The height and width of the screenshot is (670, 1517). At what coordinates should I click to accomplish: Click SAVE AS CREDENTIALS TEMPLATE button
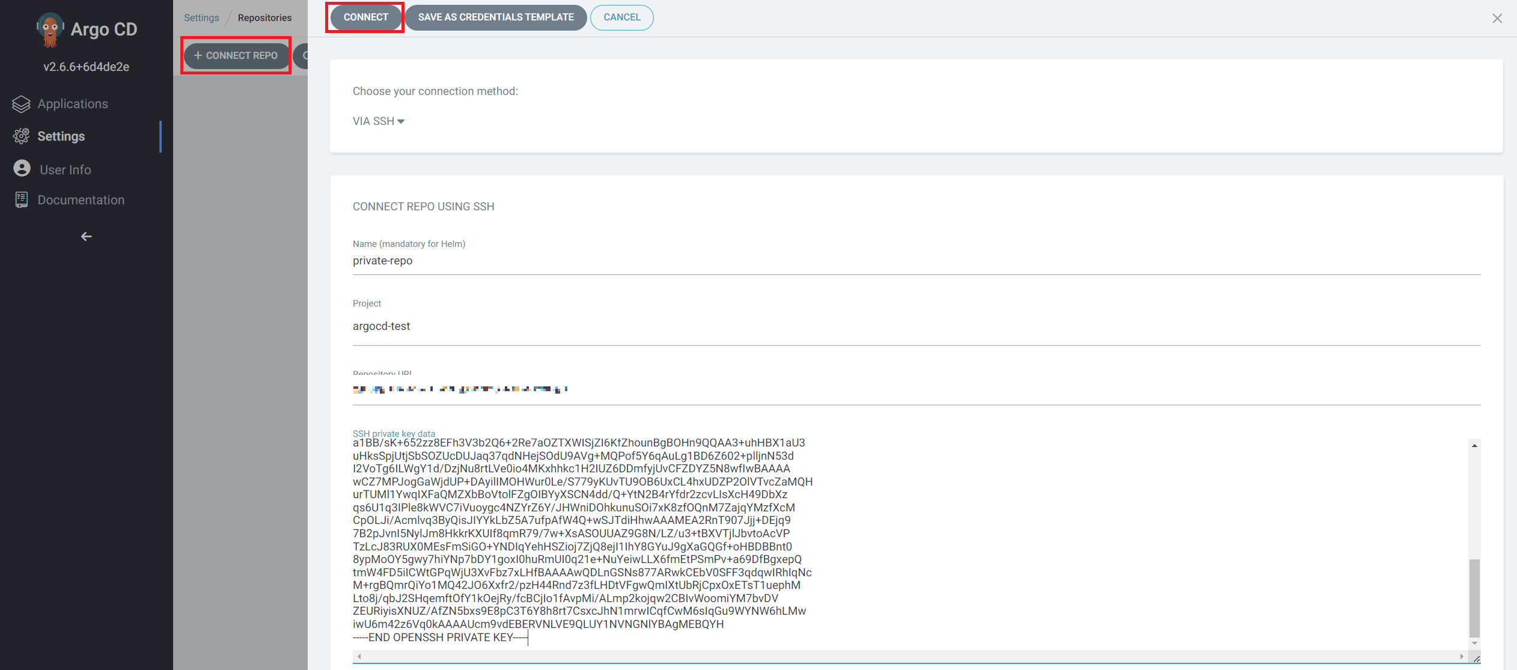click(x=495, y=17)
